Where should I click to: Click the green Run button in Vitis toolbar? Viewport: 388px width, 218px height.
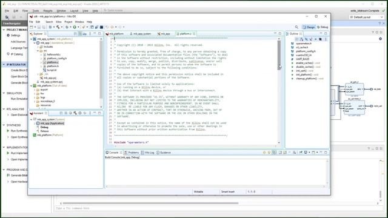pos(74,27)
